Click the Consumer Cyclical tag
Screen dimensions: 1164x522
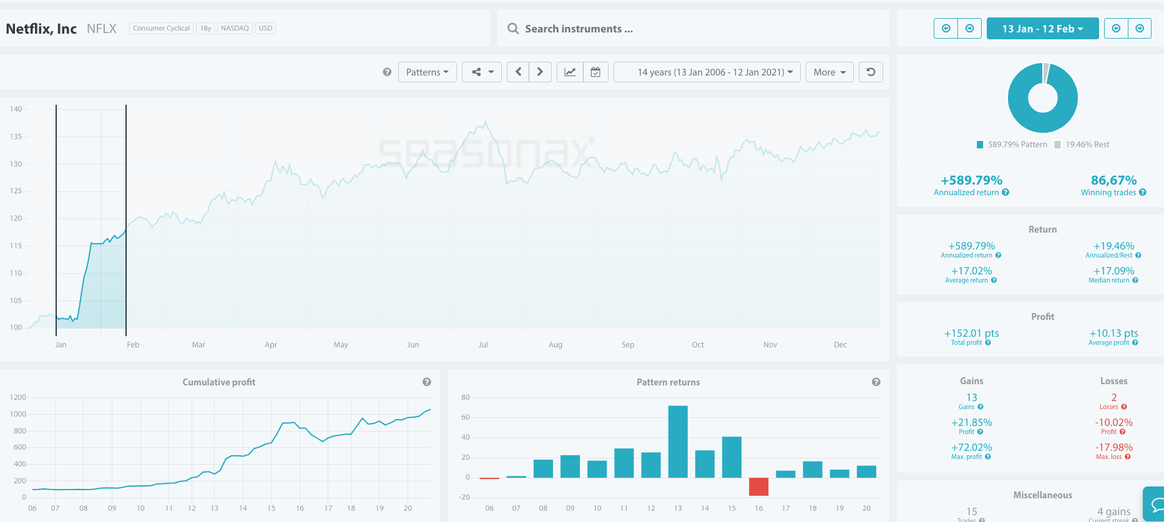click(161, 28)
